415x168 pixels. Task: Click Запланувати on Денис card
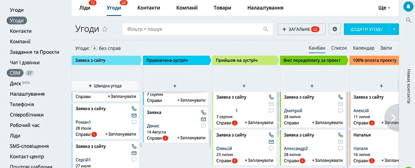pyautogui.click(x=191, y=138)
